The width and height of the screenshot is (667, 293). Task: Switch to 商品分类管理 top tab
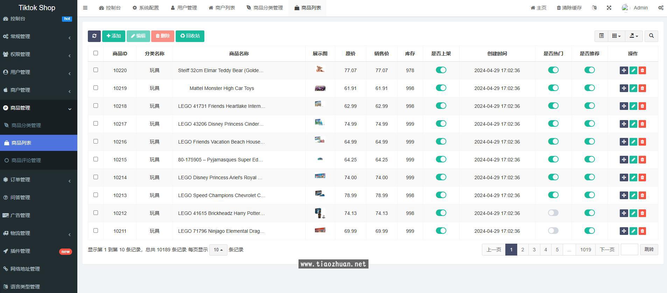click(265, 8)
